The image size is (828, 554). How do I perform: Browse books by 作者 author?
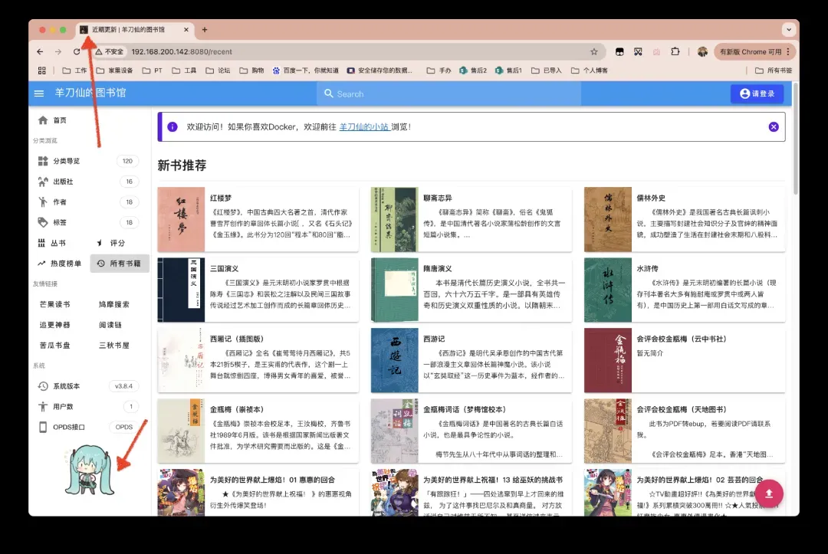click(59, 202)
